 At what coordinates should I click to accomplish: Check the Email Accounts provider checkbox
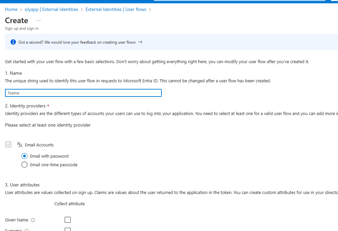8,144
